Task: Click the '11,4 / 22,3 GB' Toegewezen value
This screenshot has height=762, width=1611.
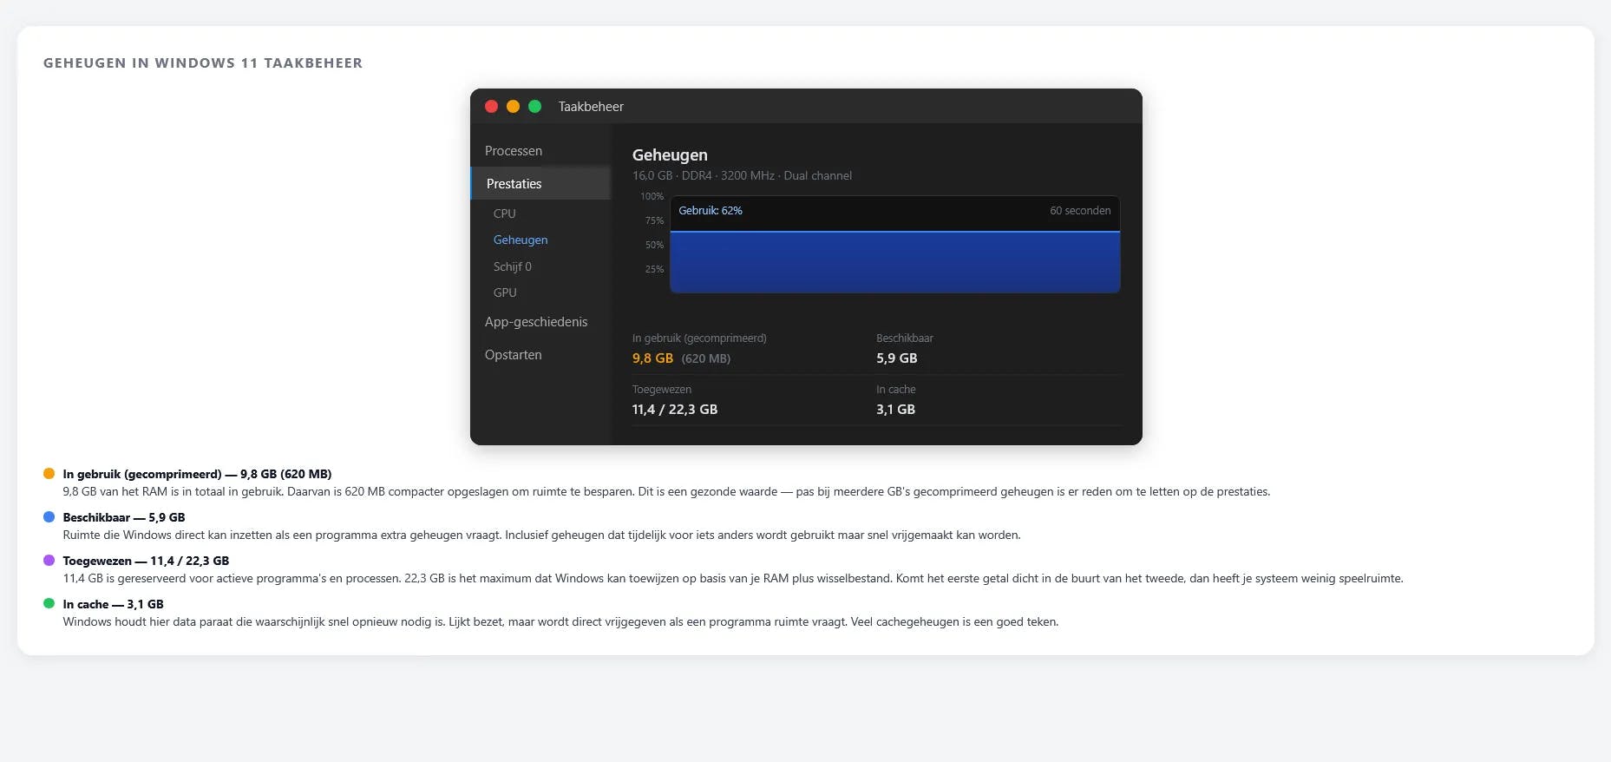Action: (675, 410)
